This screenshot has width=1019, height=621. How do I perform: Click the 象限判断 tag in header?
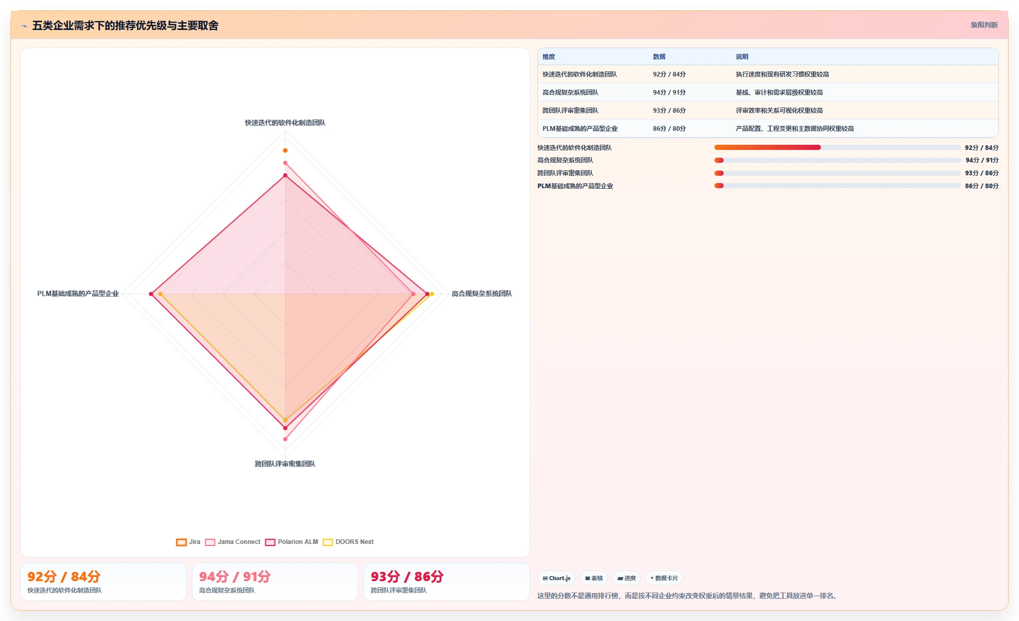[x=984, y=25]
